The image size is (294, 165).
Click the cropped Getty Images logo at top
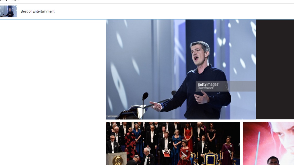tap(9, 0)
